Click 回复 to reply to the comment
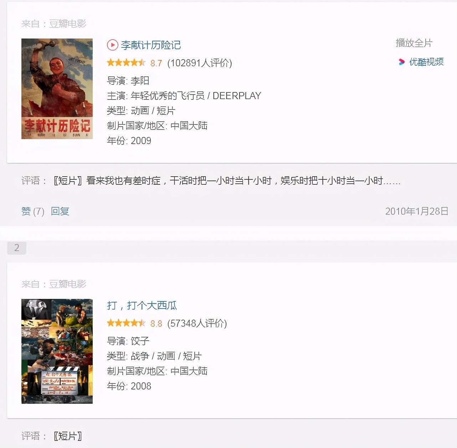 (x=60, y=212)
